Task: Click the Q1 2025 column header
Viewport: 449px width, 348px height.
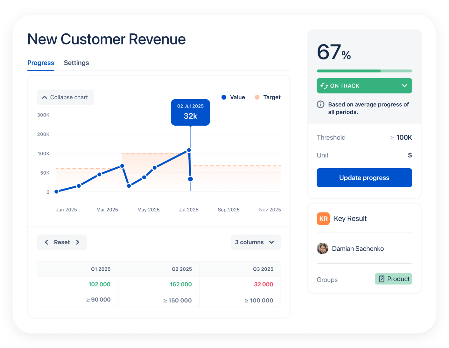Action: point(101,269)
